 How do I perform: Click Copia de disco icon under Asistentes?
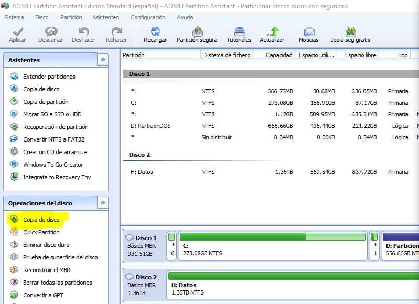14,89
